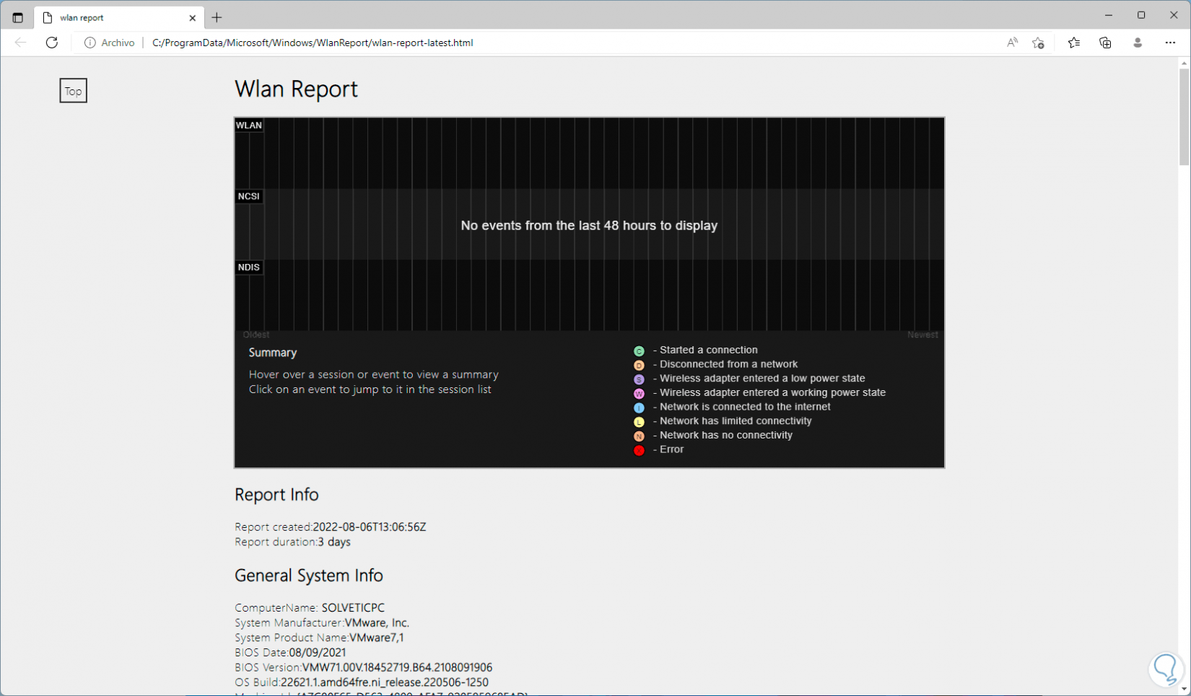Refresh the Wlan Report page

pos(52,43)
